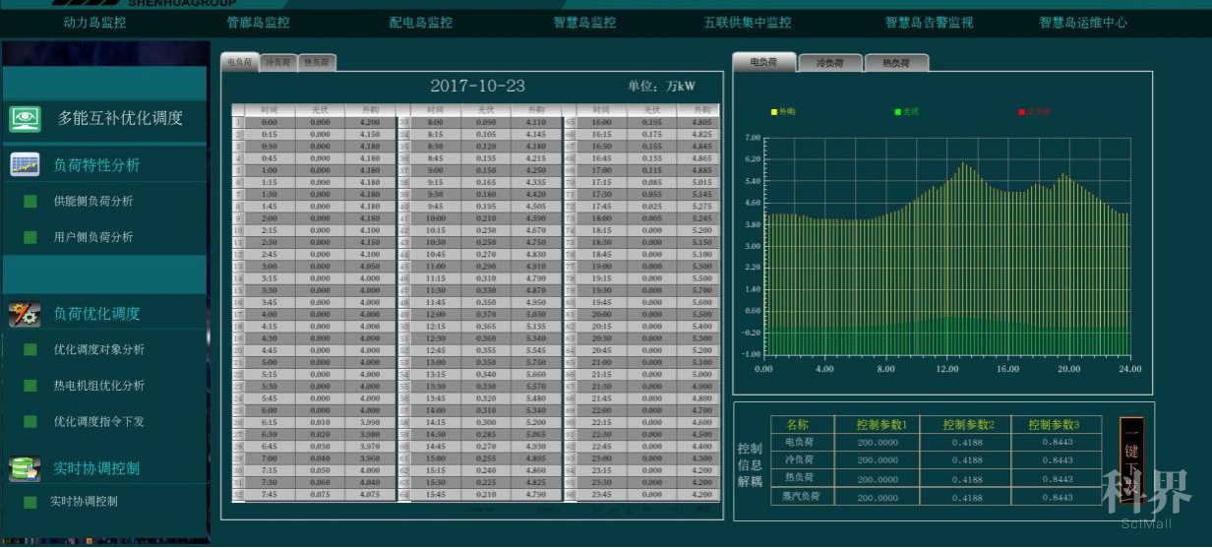This screenshot has height=548, width=1212.
Task: Toggle the green 光伏 legend marker
Action: [897, 112]
